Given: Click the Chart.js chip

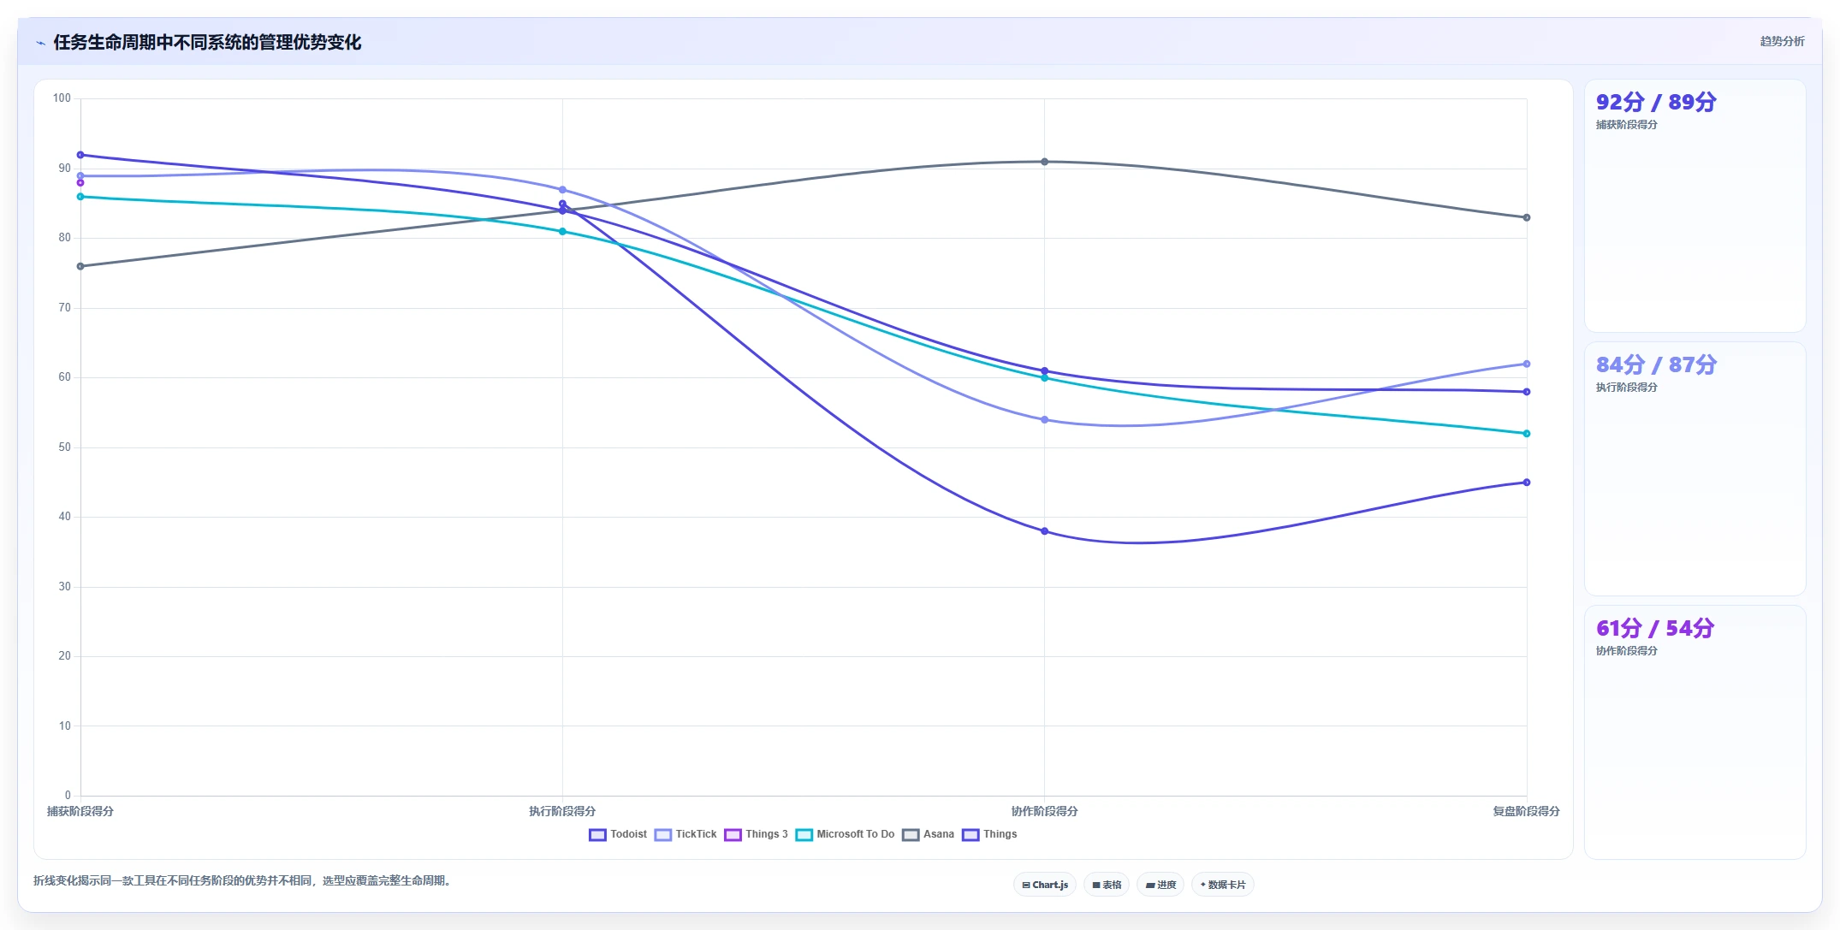Looking at the screenshot, I should (x=1045, y=885).
